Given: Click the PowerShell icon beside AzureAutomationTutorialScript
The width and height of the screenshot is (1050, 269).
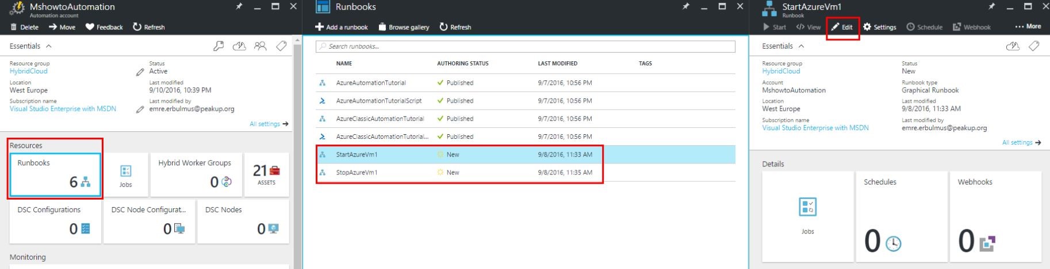Looking at the screenshot, I should pyautogui.click(x=323, y=101).
